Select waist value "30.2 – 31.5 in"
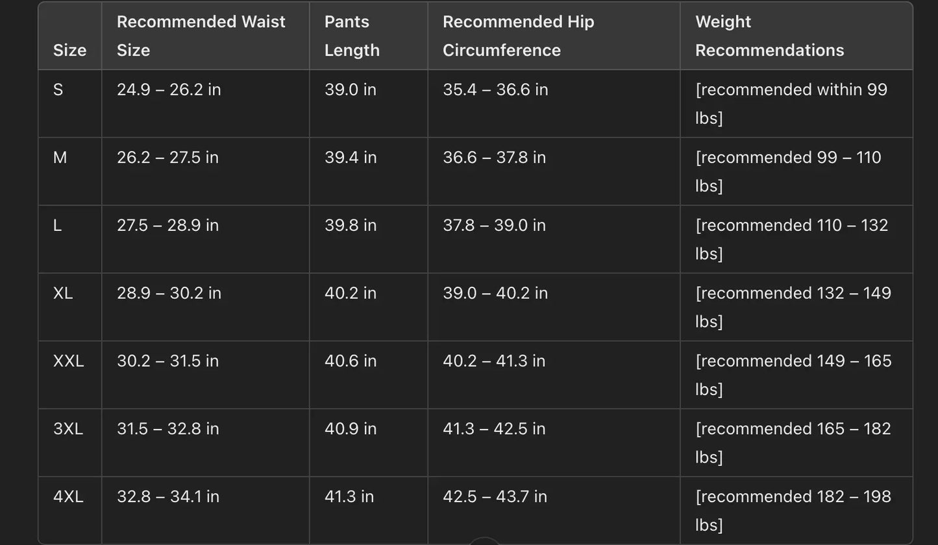Screen dimensions: 938x545 coord(167,361)
